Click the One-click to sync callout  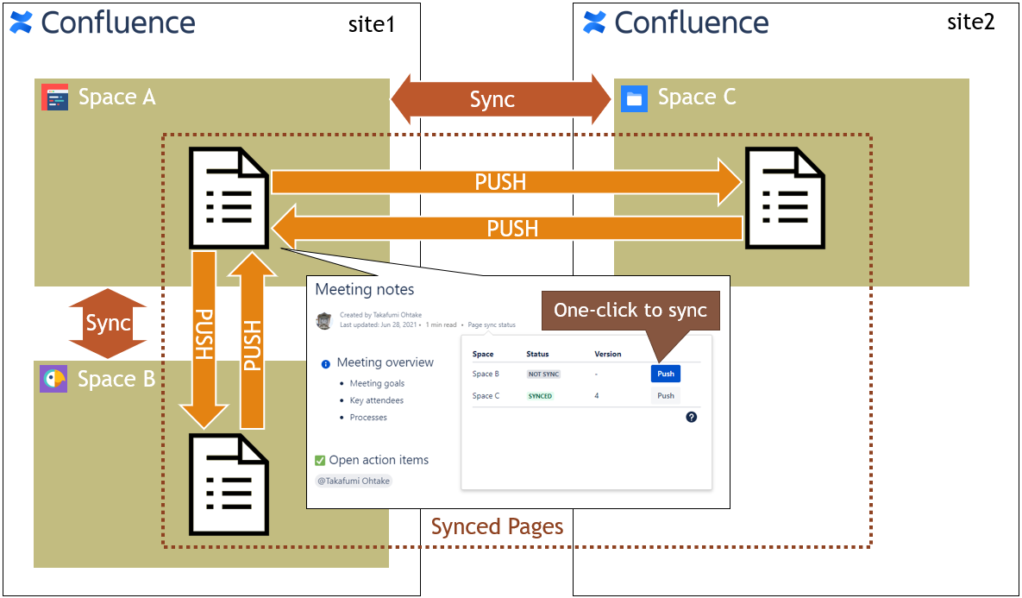click(630, 311)
